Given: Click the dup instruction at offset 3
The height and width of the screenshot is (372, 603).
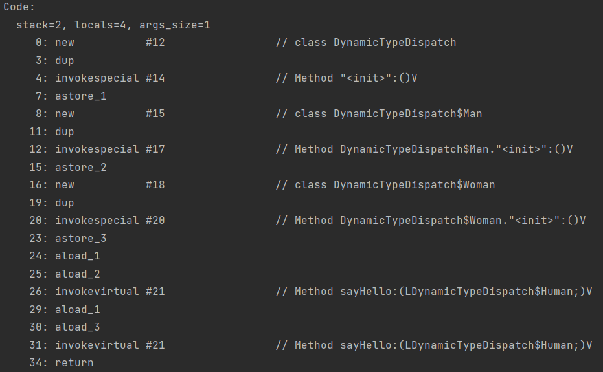Looking at the screenshot, I should click(x=65, y=61).
